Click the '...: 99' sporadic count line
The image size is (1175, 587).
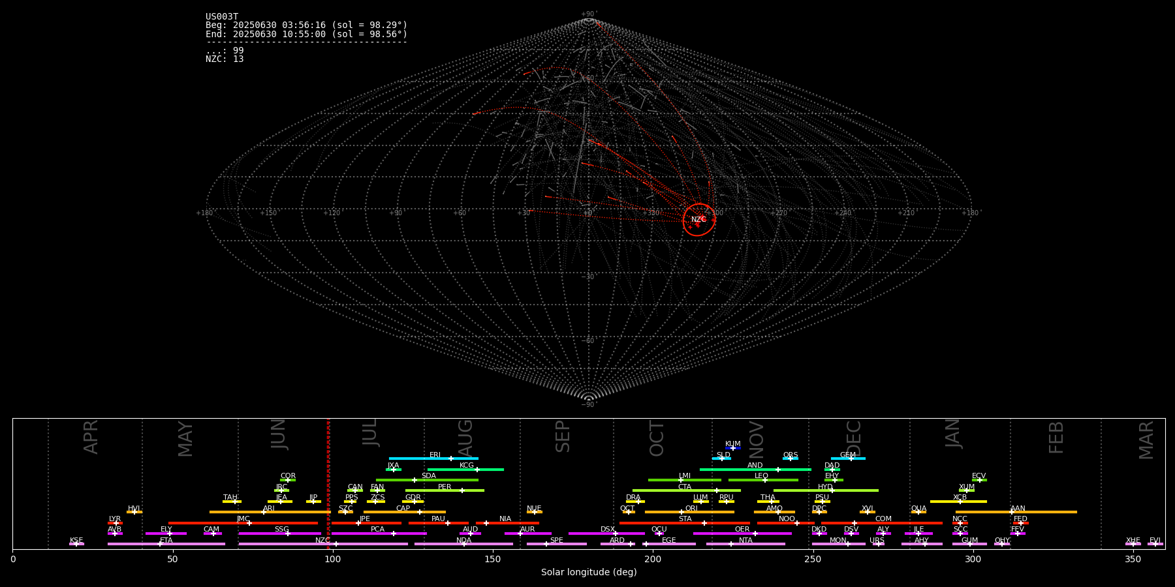(x=225, y=50)
